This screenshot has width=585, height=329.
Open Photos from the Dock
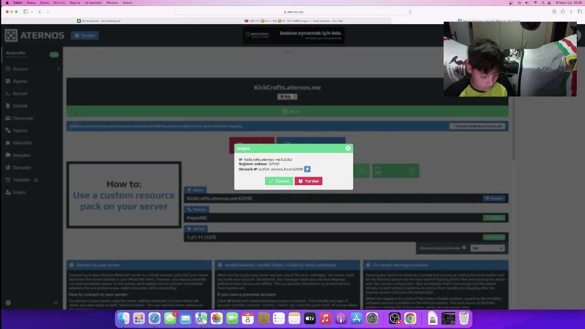pos(217,318)
